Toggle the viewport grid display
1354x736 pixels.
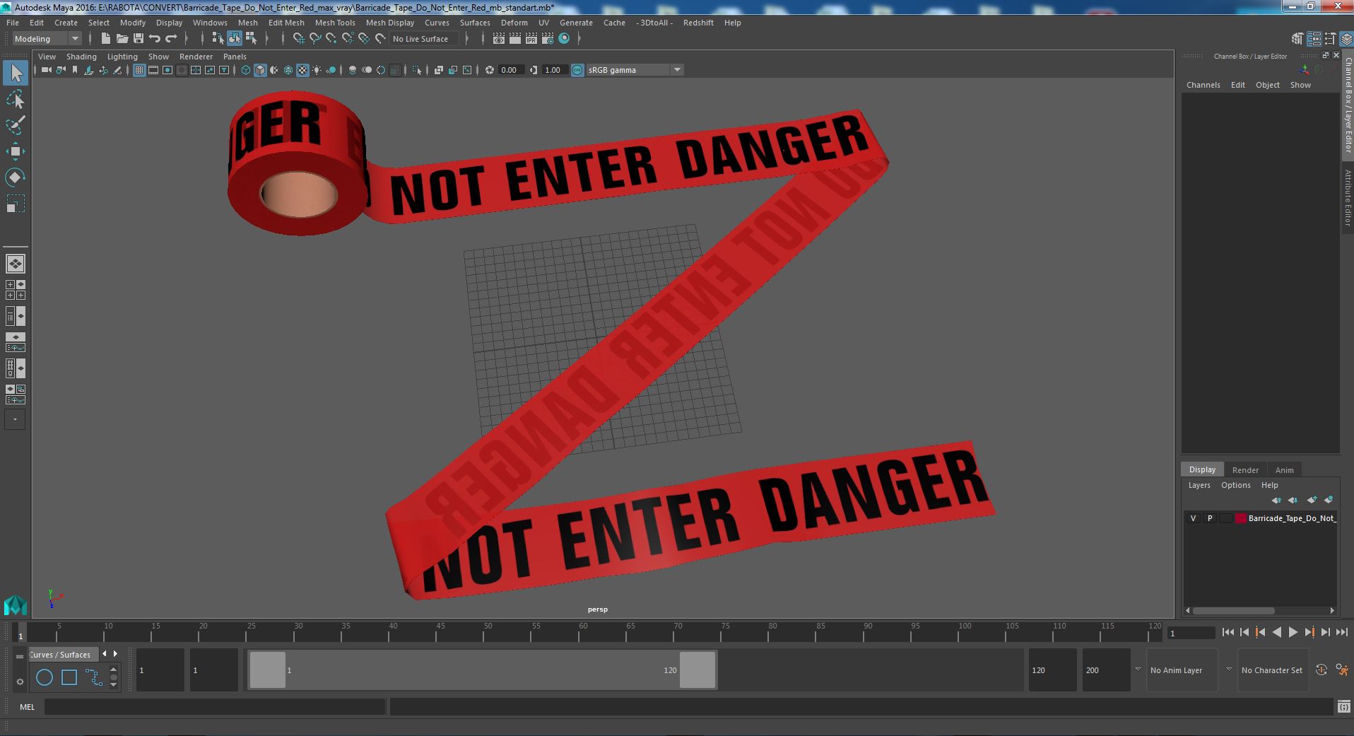(139, 70)
